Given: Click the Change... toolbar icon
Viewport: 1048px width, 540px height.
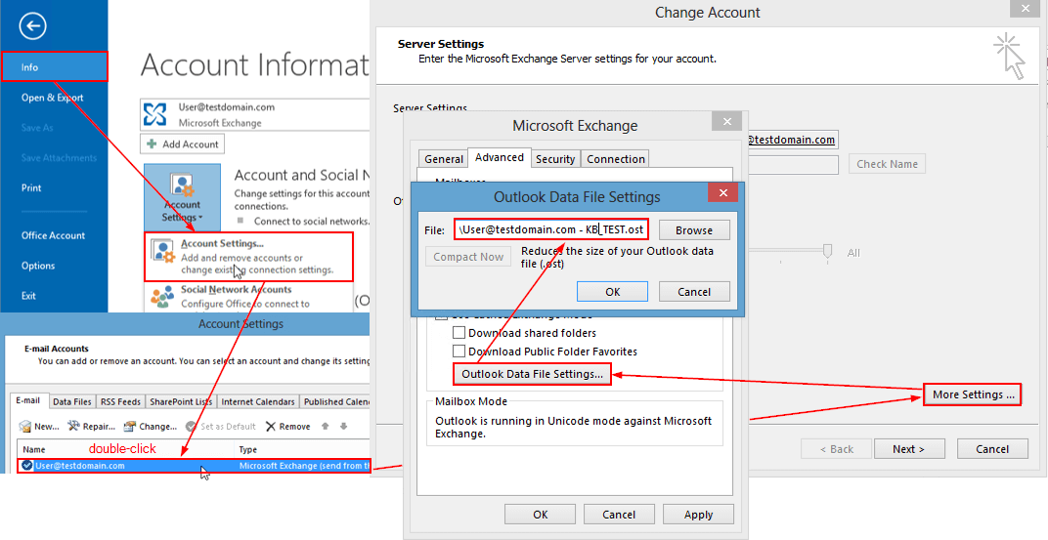Looking at the screenshot, I should point(130,426).
